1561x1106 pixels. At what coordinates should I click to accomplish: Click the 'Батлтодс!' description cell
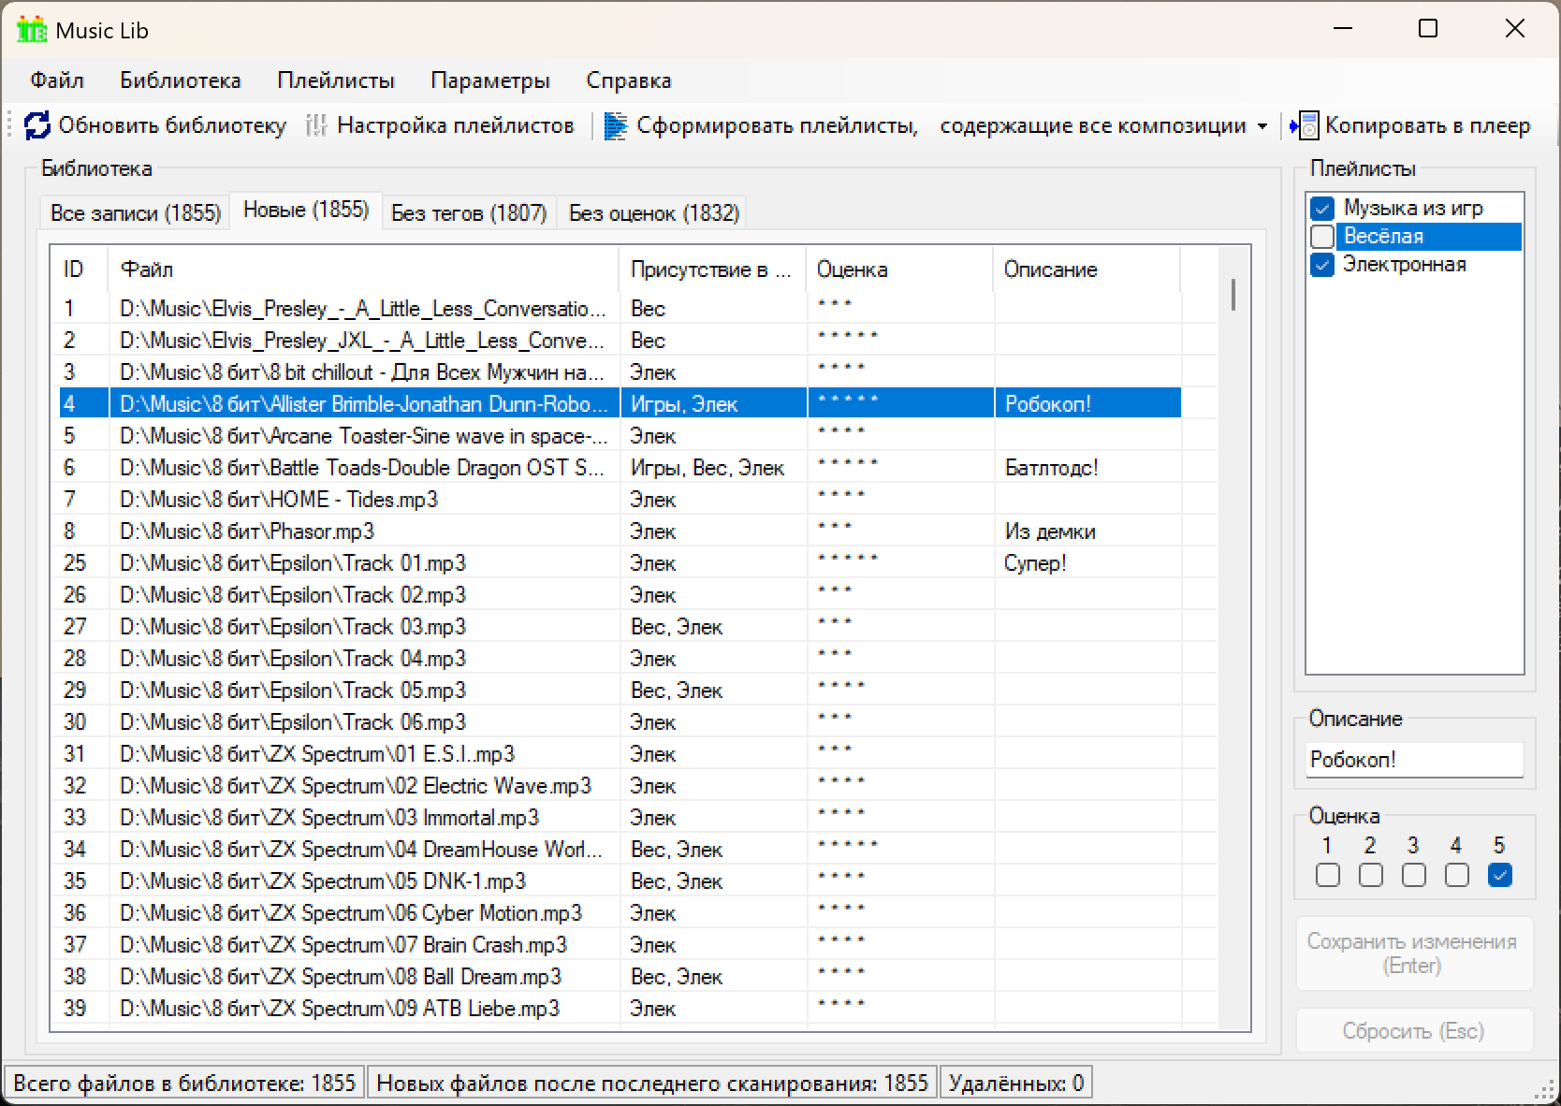click(x=1087, y=468)
